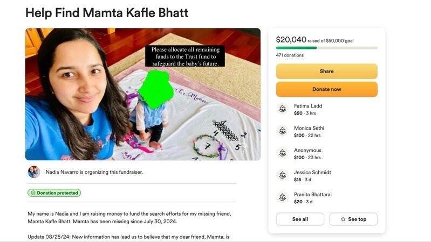Click Monica Sethi's donor avatar icon
431x242 pixels.
(x=282, y=131)
